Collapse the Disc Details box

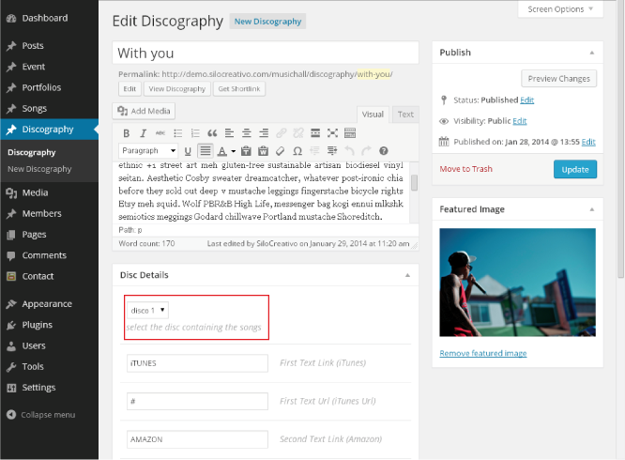(x=407, y=275)
